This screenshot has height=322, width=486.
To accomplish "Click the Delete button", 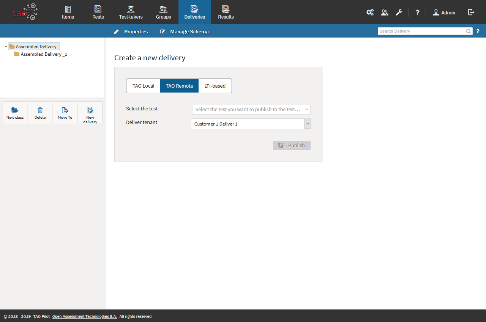I will point(40,113).
